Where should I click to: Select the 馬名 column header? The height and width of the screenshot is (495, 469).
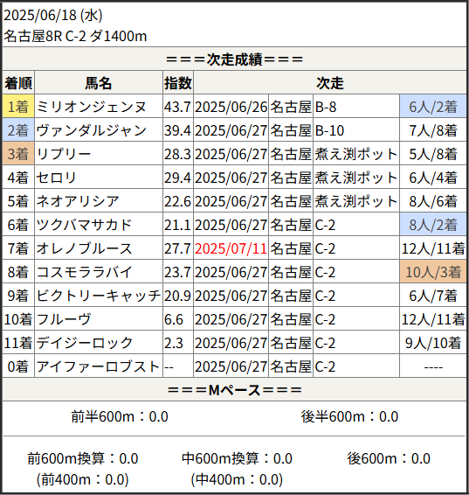tap(99, 83)
